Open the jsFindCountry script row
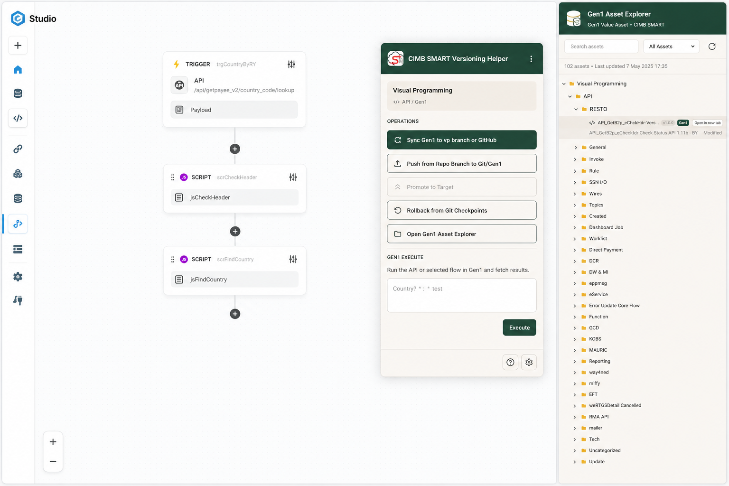 tap(234, 280)
